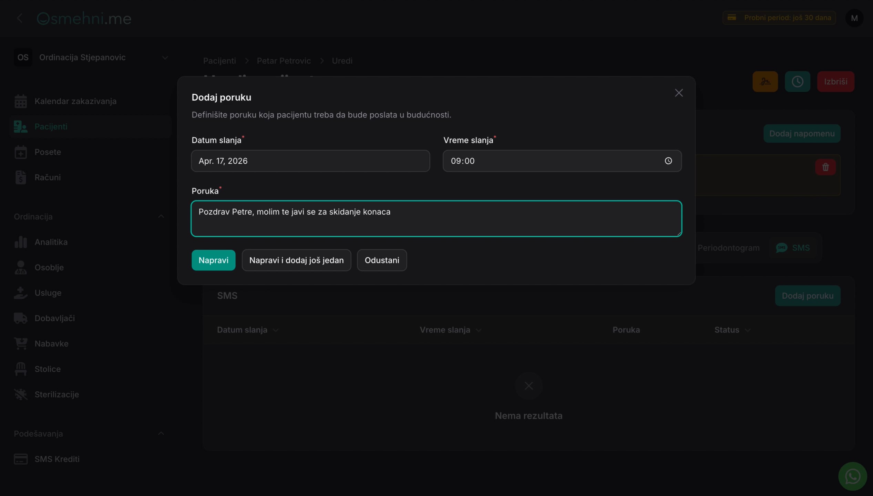This screenshot has height=496, width=873.
Task: Click the teal clock history button
Action: (x=797, y=82)
